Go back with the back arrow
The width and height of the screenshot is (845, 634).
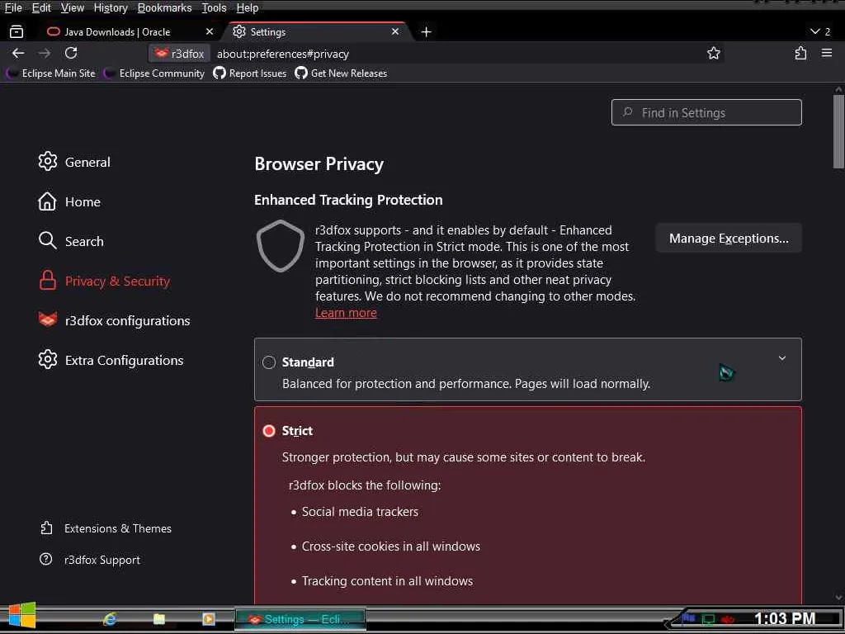click(18, 53)
